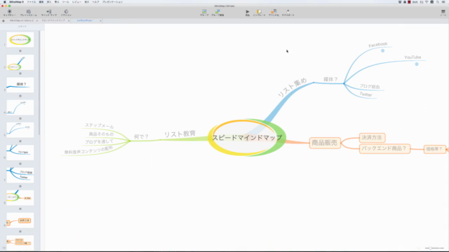Image resolution: width=449 pixels, height=252 pixels.
Task: Switch to the スピードマインドマップ tab
Action: tap(53, 20)
